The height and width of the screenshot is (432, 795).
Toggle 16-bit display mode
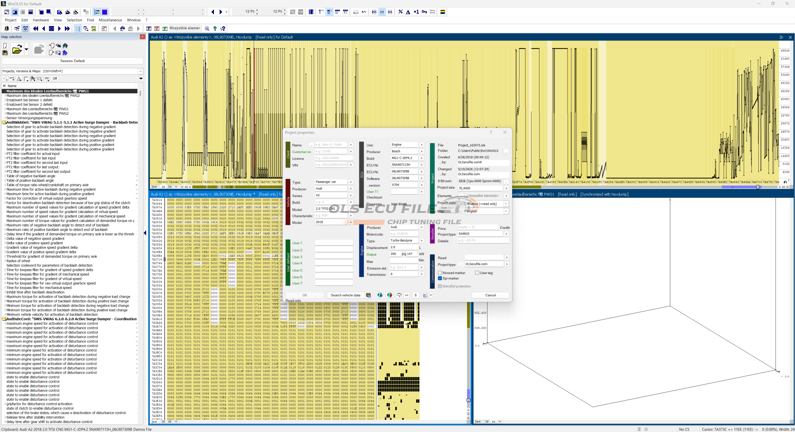329,12
